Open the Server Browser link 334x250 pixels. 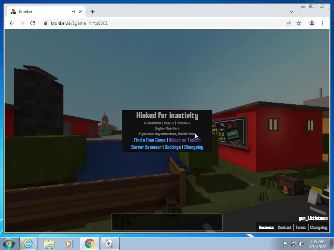(x=146, y=147)
